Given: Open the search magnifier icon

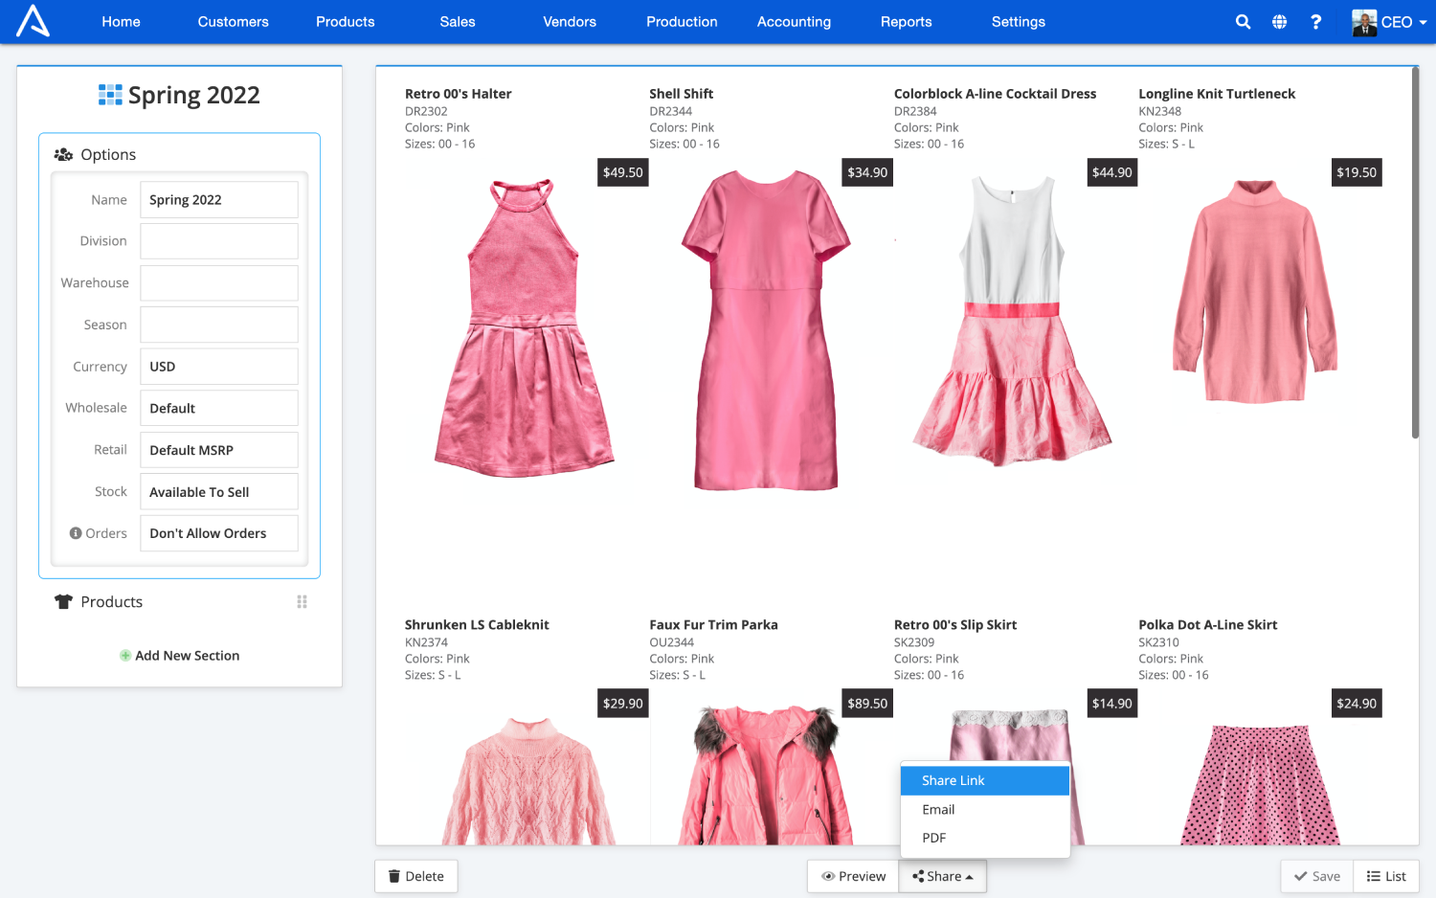Looking at the screenshot, I should click(1243, 21).
